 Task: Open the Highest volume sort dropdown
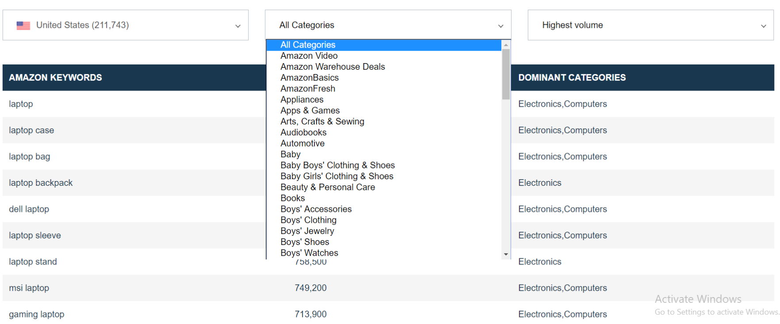click(x=650, y=25)
